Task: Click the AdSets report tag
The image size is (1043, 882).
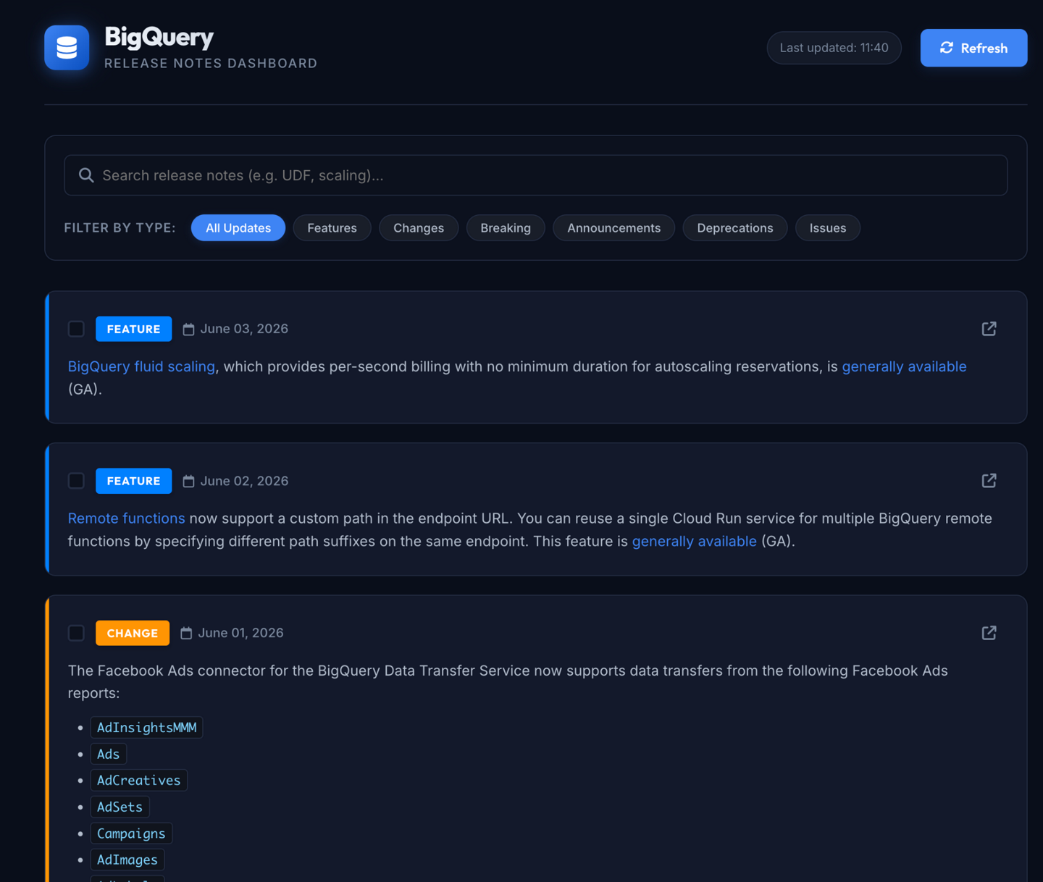Action: [120, 807]
